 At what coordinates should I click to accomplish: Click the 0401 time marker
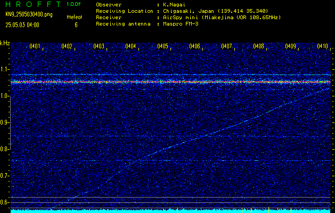coord(35,46)
